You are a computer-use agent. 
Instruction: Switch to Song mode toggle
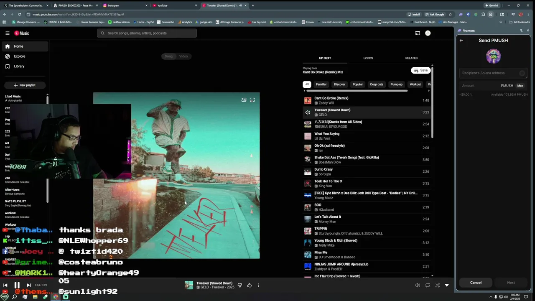point(168,56)
